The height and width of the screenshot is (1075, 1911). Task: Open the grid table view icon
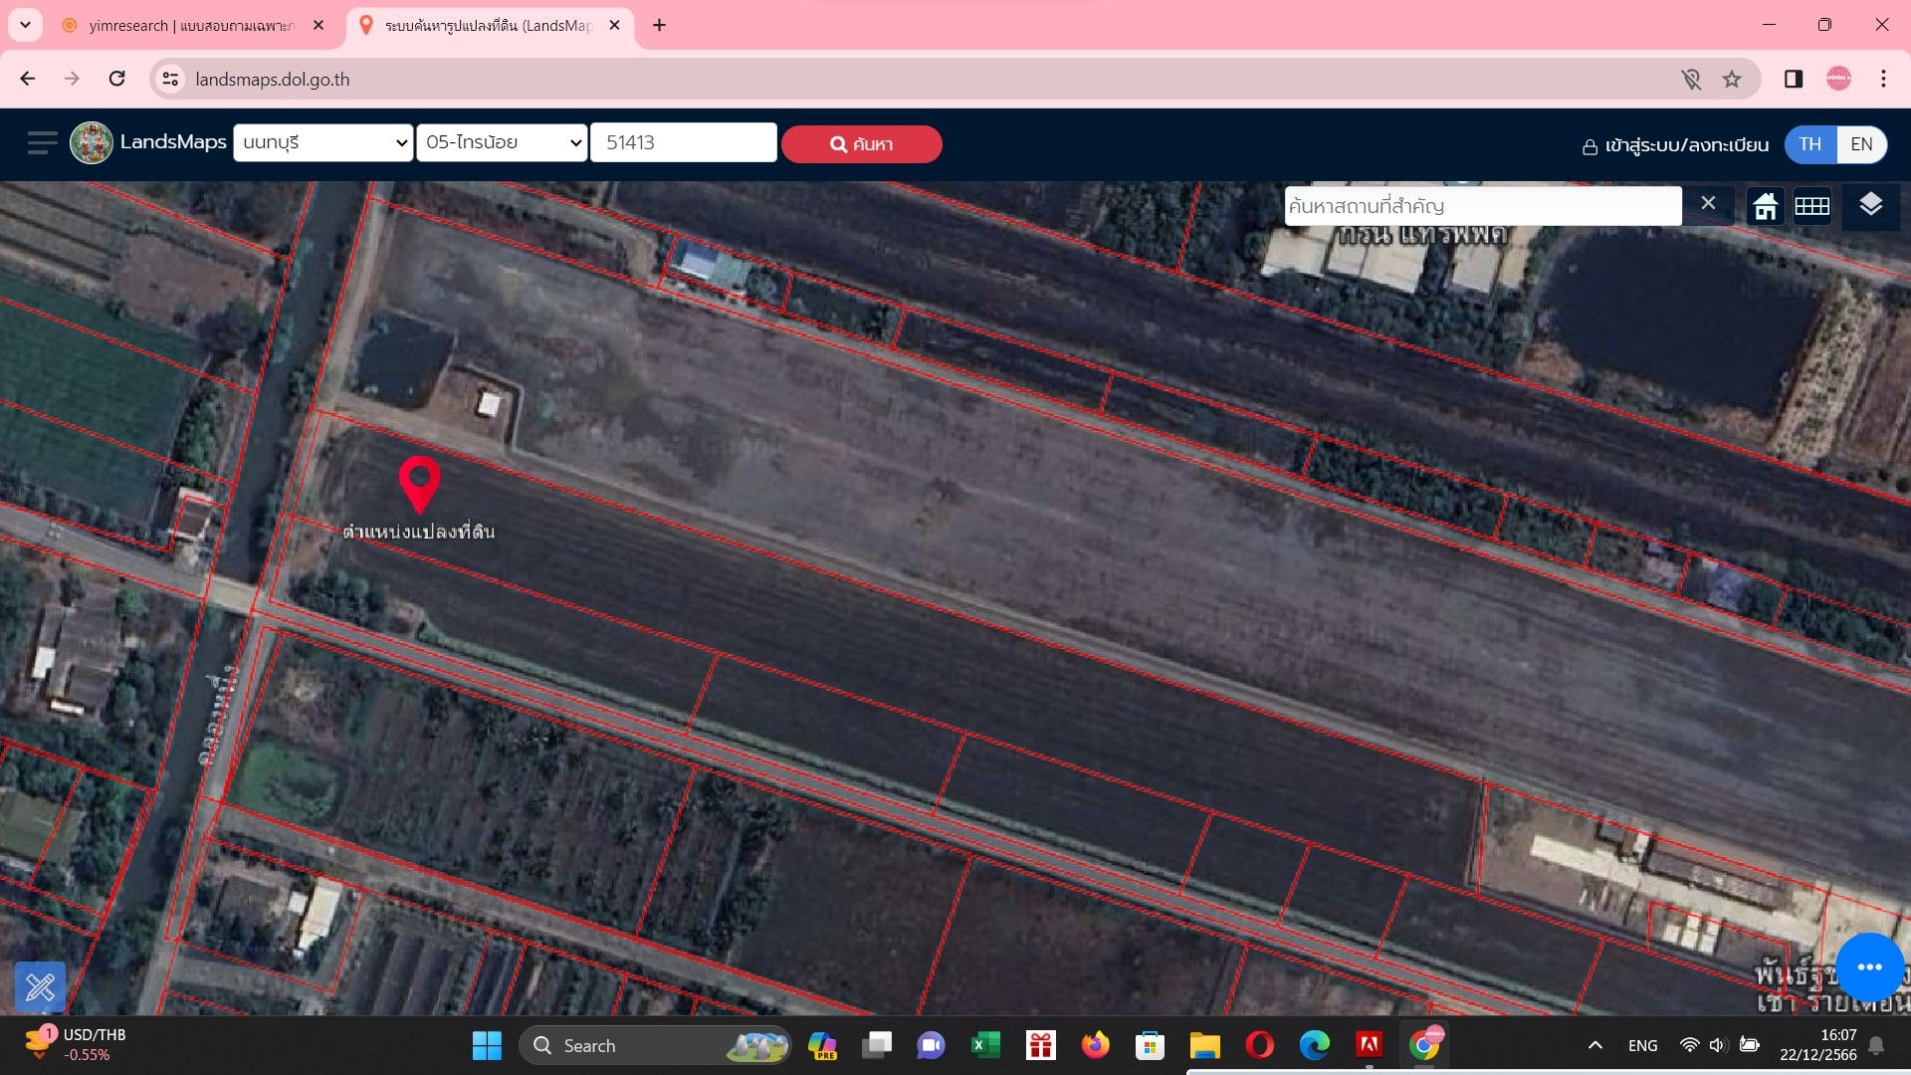(x=1812, y=206)
